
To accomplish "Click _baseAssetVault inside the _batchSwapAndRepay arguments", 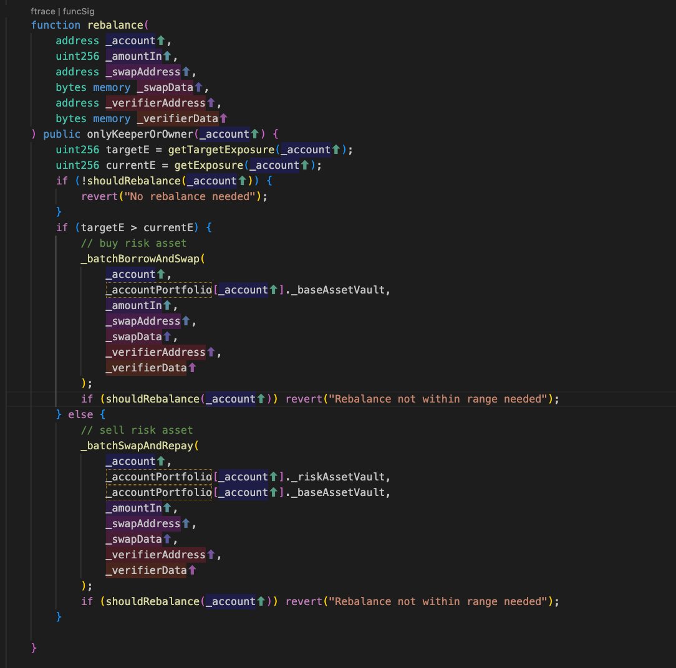I will click(338, 492).
